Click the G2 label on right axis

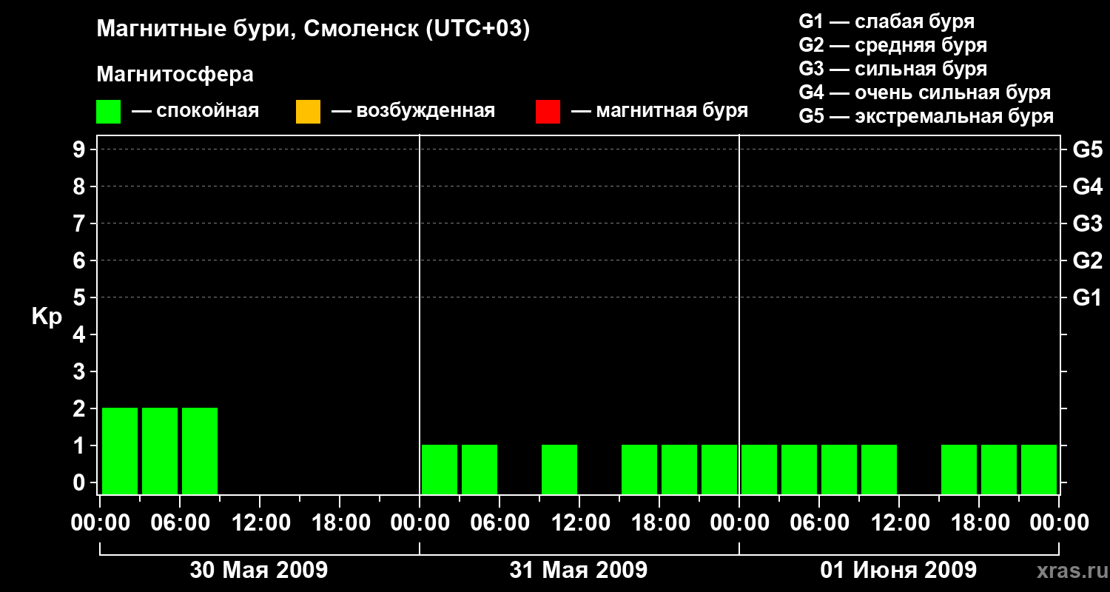click(x=1088, y=260)
